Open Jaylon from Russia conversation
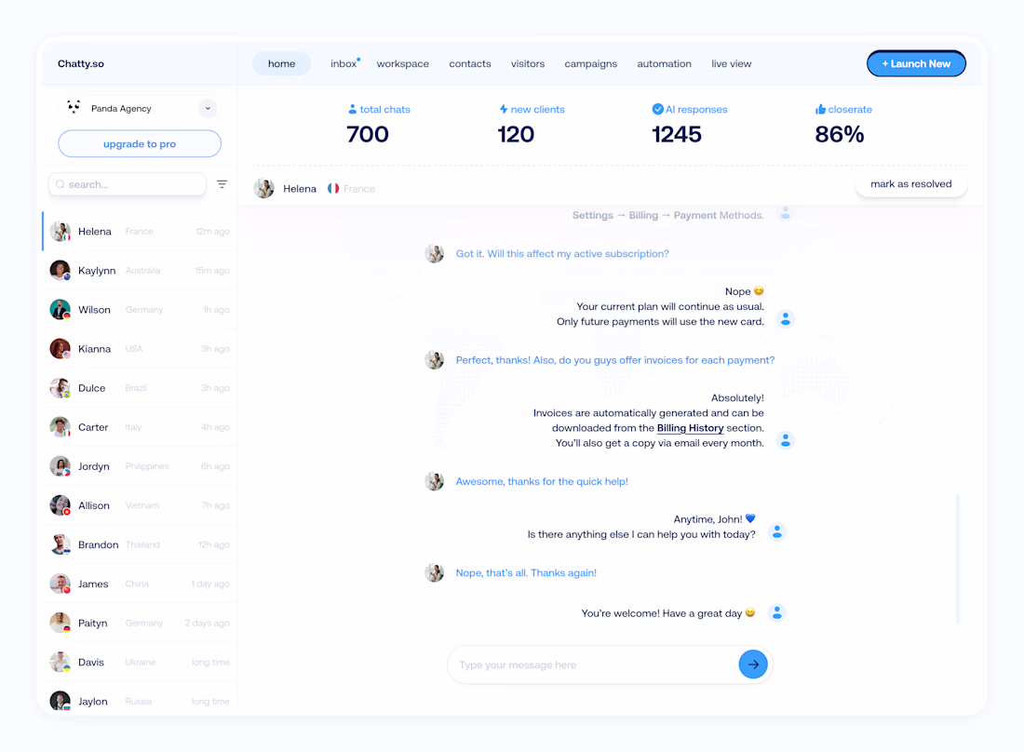The image size is (1024, 752). coord(139,700)
